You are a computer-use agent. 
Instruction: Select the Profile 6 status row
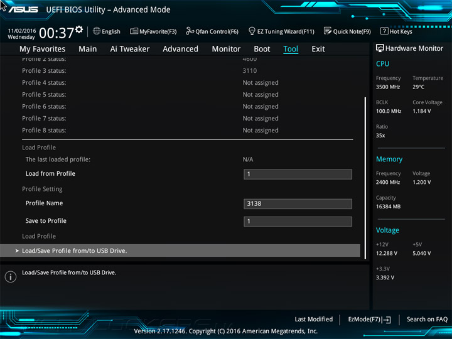click(187, 106)
